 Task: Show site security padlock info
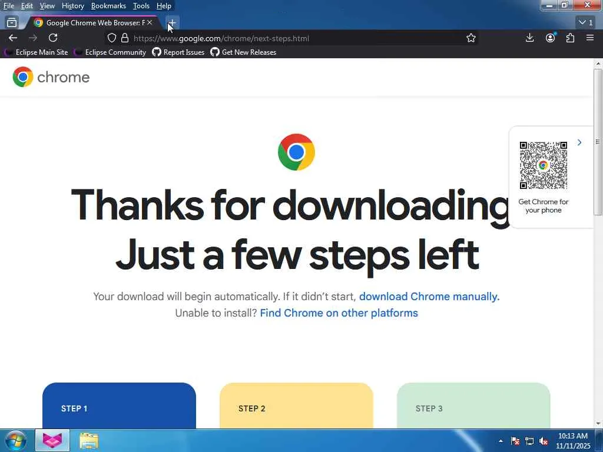click(x=125, y=38)
